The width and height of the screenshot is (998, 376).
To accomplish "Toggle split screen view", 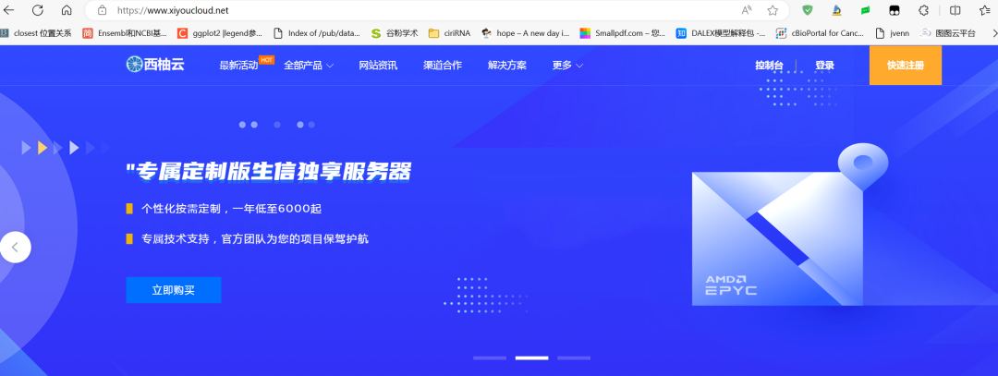I will point(955,10).
